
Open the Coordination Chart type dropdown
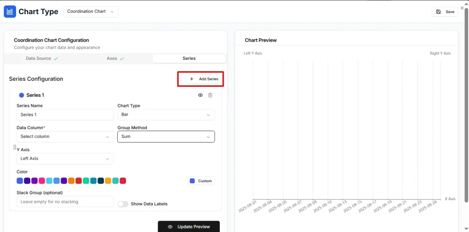[91, 11]
